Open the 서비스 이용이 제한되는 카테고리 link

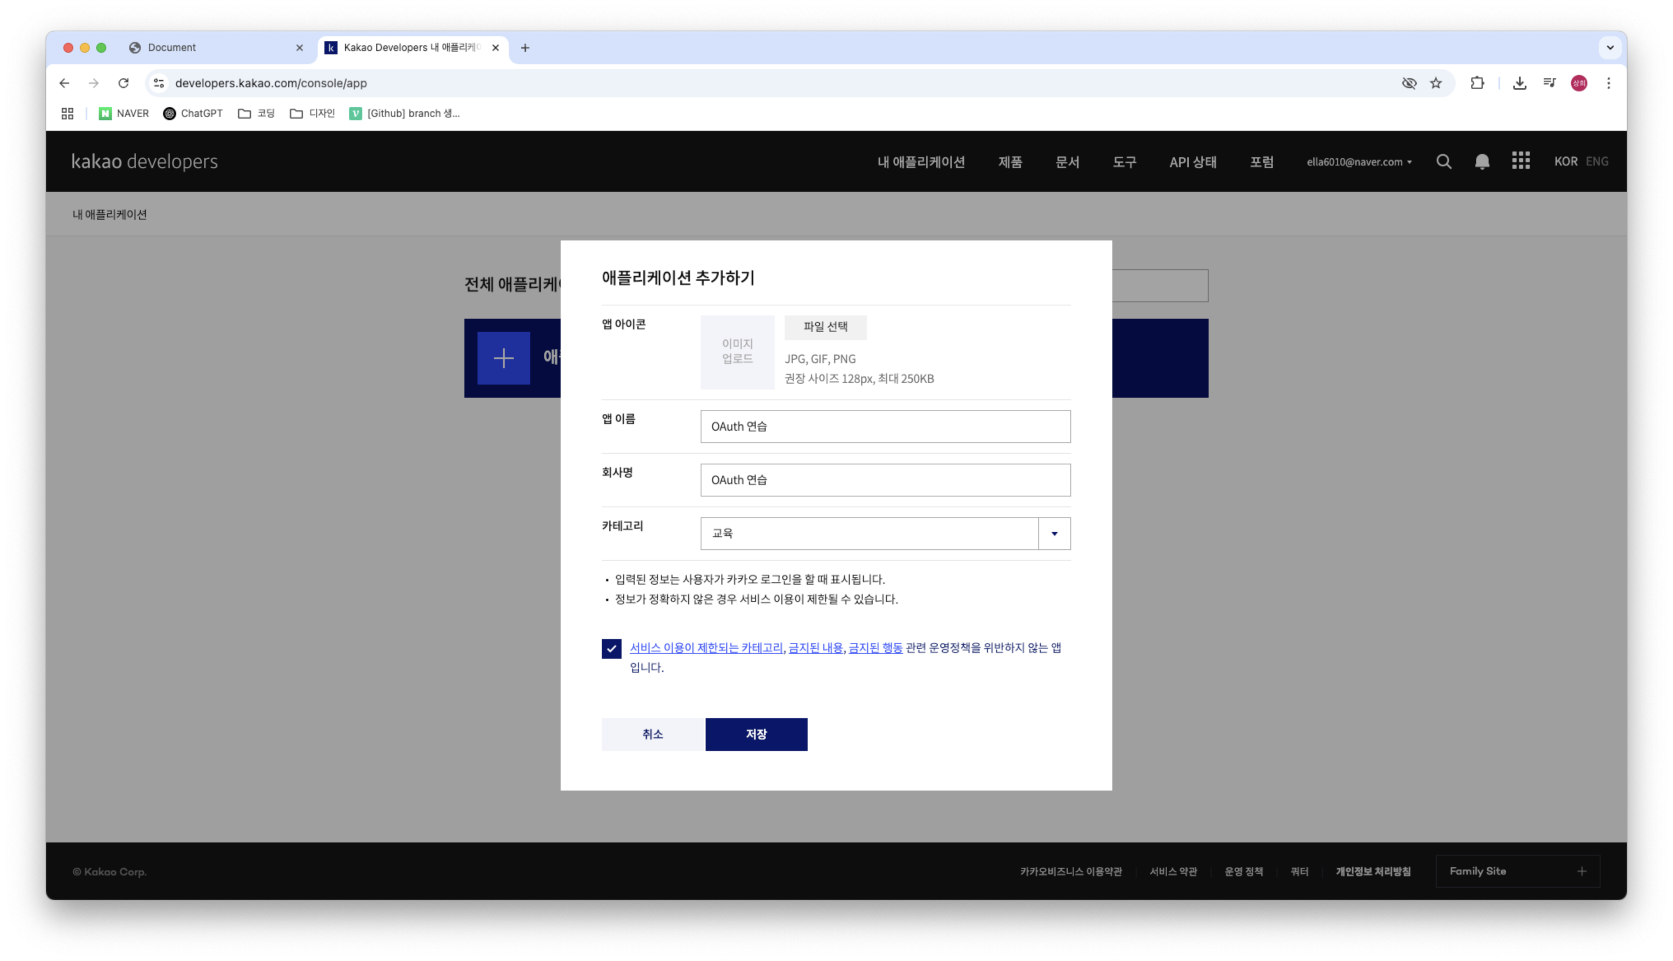coord(706,648)
